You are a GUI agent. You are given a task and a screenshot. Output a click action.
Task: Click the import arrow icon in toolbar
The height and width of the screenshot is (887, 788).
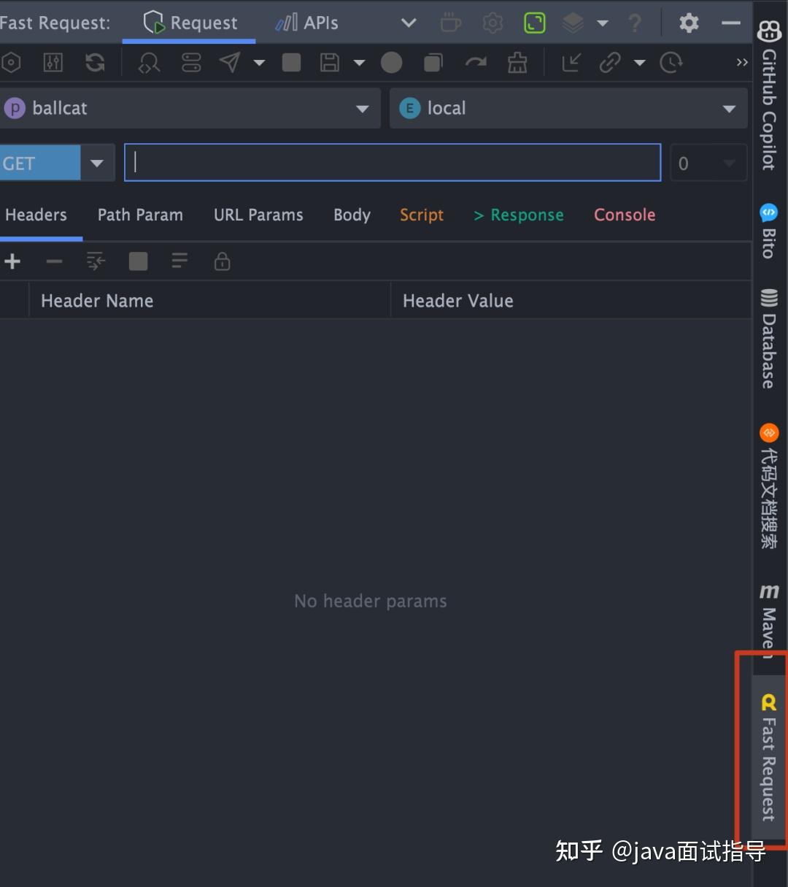[571, 63]
